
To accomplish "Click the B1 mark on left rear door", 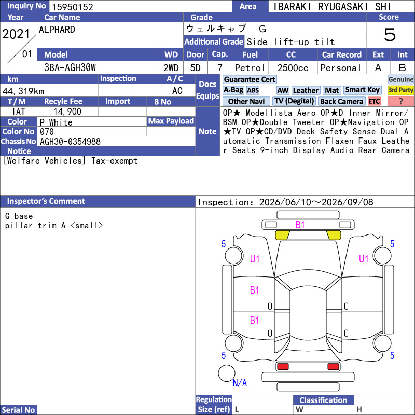I will point(254,320).
